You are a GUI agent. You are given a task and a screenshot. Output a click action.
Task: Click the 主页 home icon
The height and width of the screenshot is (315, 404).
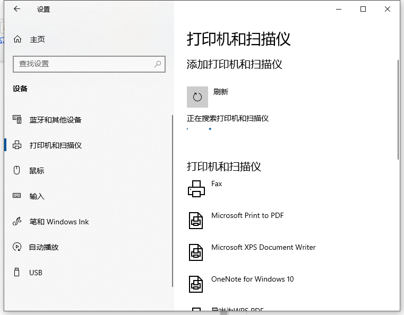tap(18, 39)
